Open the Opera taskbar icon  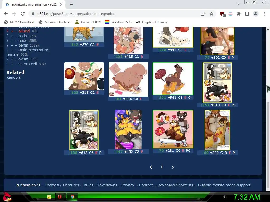point(60,197)
